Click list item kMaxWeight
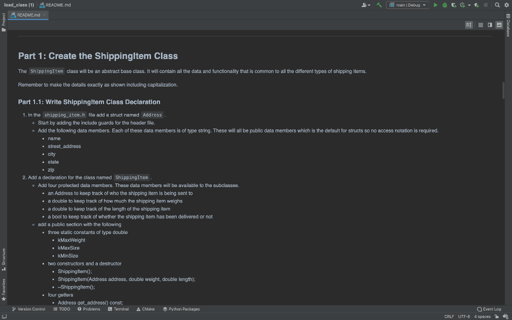The image size is (512, 320). [71, 240]
